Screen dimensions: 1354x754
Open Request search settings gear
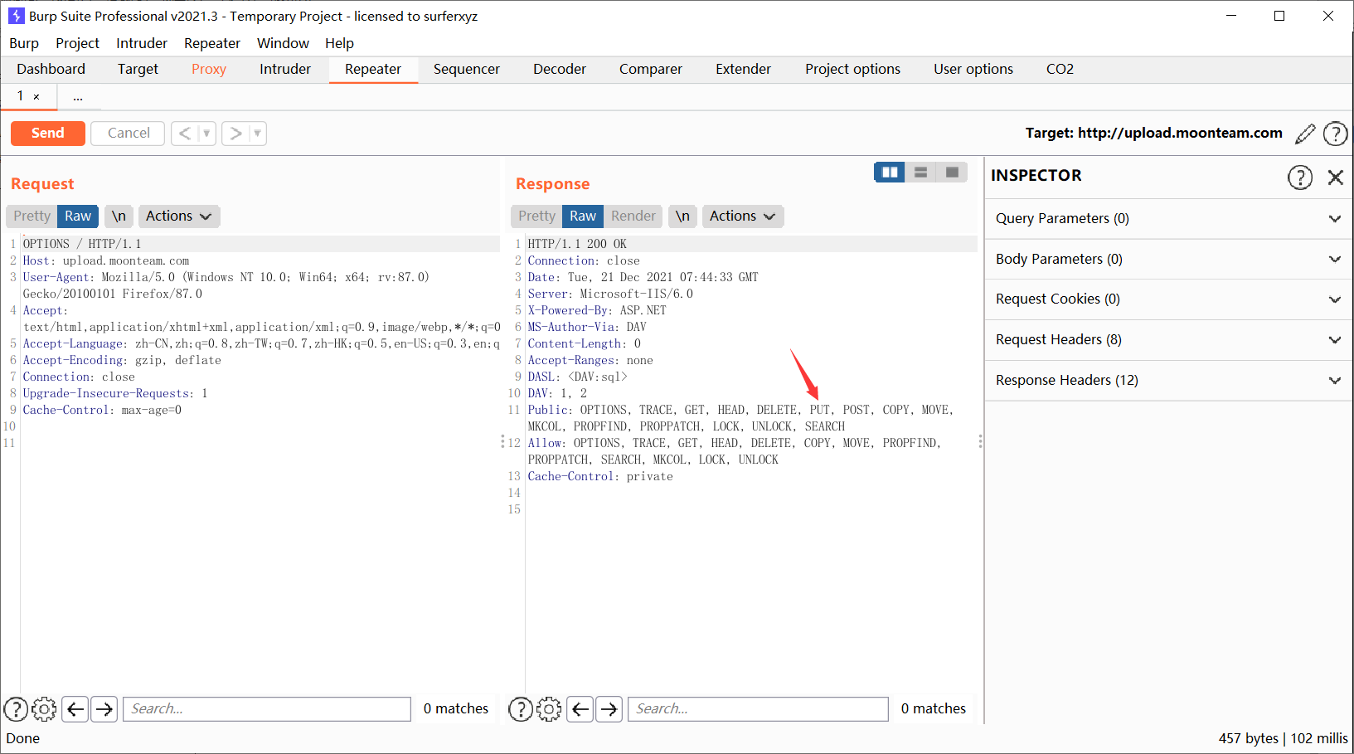point(44,709)
